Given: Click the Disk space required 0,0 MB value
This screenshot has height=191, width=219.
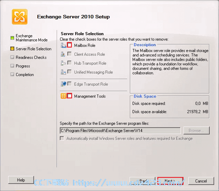Looking at the screenshot, I should pyautogui.click(x=202, y=103).
